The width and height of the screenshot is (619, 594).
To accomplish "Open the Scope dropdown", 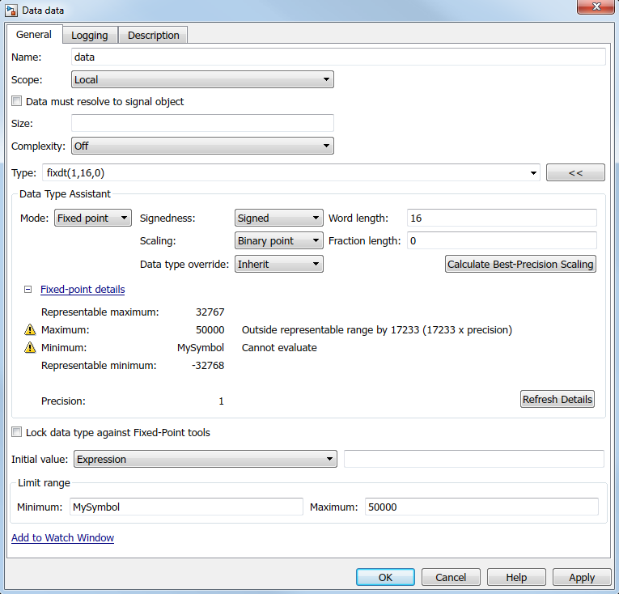I will pyautogui.click(x=202, y=79).
